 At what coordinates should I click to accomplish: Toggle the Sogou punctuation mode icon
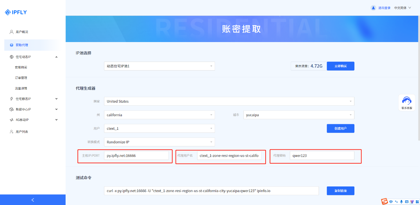coord(396,202)
